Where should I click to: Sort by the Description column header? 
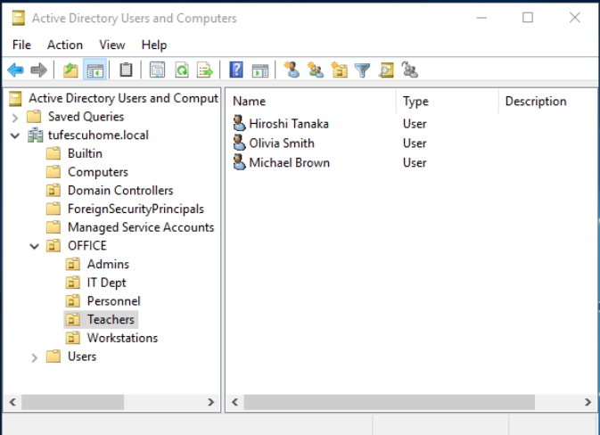tap(548, 102)
